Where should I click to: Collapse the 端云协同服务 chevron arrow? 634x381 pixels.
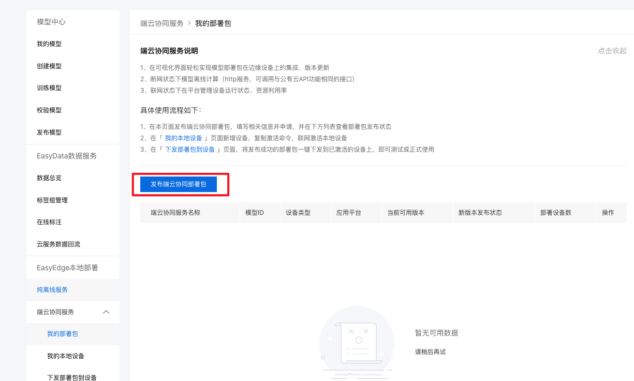[x=106, y=312]
